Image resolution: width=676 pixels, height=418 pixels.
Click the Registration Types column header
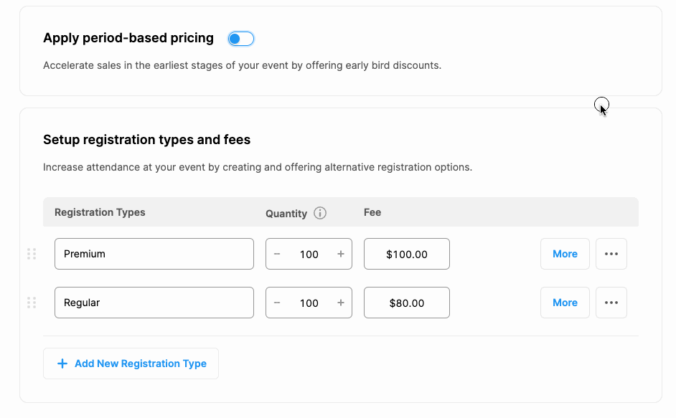[x=100, y=212]
